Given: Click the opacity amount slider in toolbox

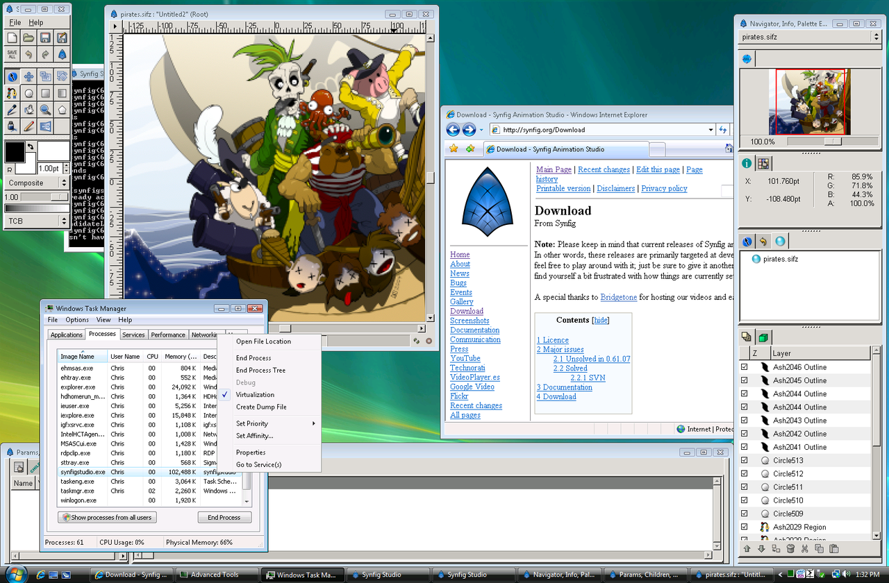Looking at the screenshot, I should click(x=44, y=197).
